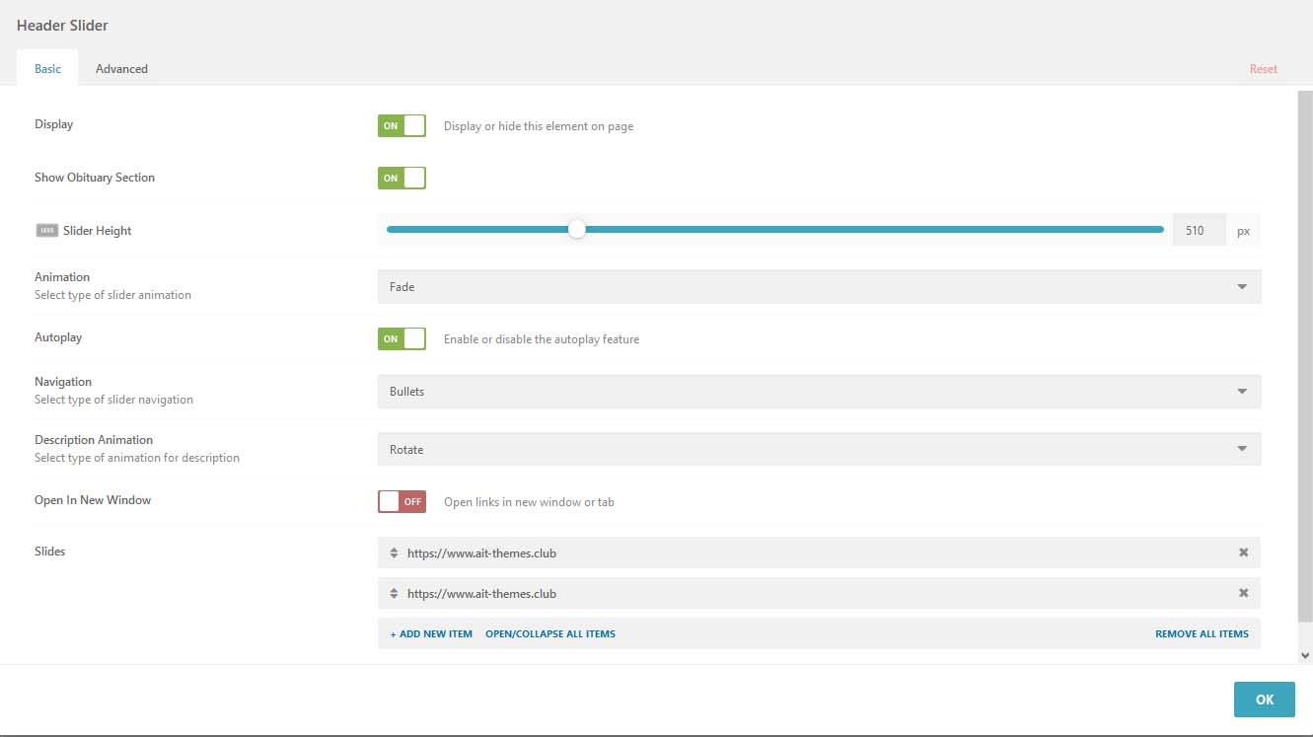Click the "Select type of slider animation" hint
The image size is (1313, 737).
112,295
